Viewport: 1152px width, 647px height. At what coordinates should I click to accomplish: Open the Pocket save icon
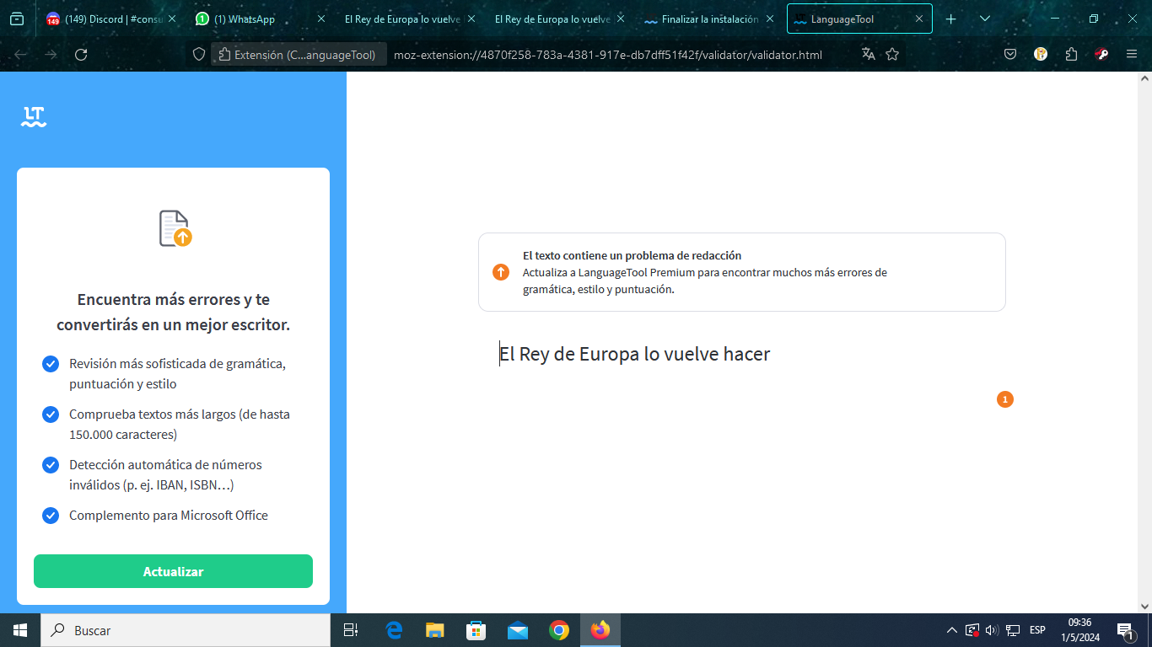1010,54
